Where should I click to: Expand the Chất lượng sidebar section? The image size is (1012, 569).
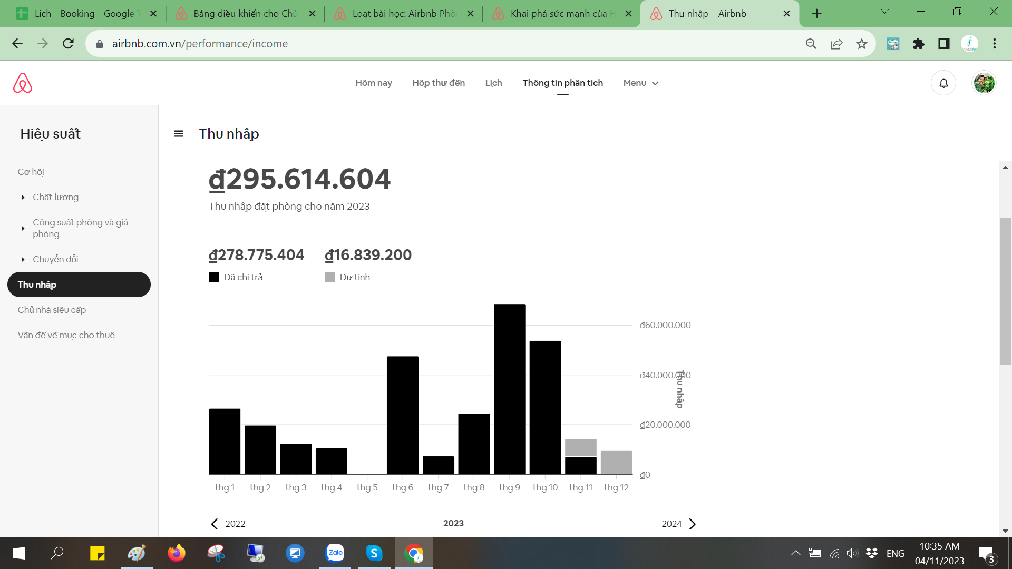(x=55, y=197)
